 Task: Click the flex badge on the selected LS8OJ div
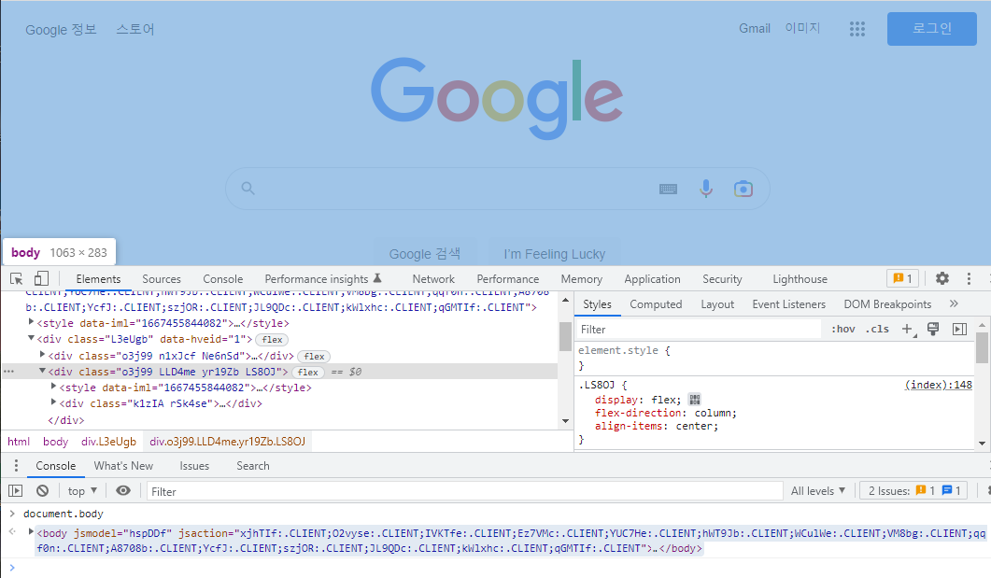click(308, 372)
